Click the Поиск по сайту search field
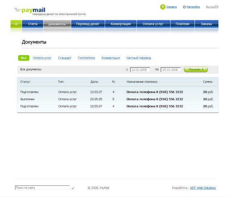 click(x=42, y=188)
